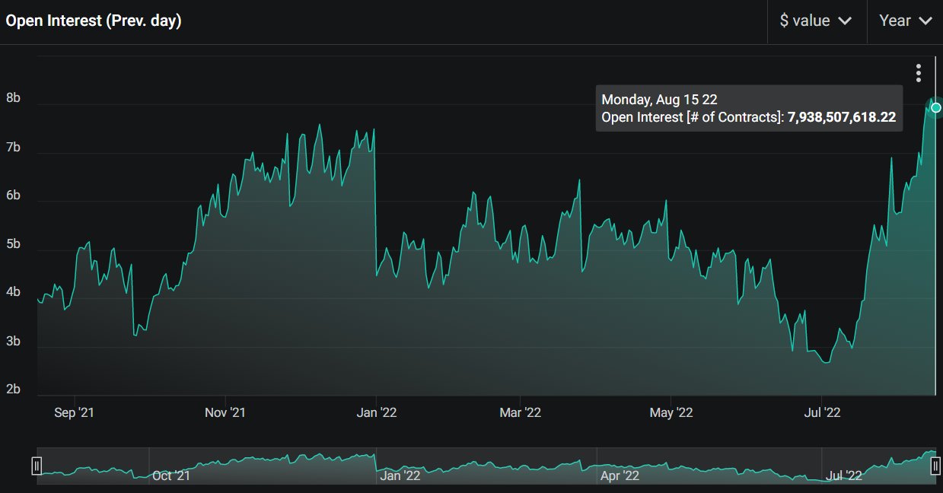Open the three-dot chart options menu
Screen dimensions: 943x493
pyautogui.click(x=919, y=73)
